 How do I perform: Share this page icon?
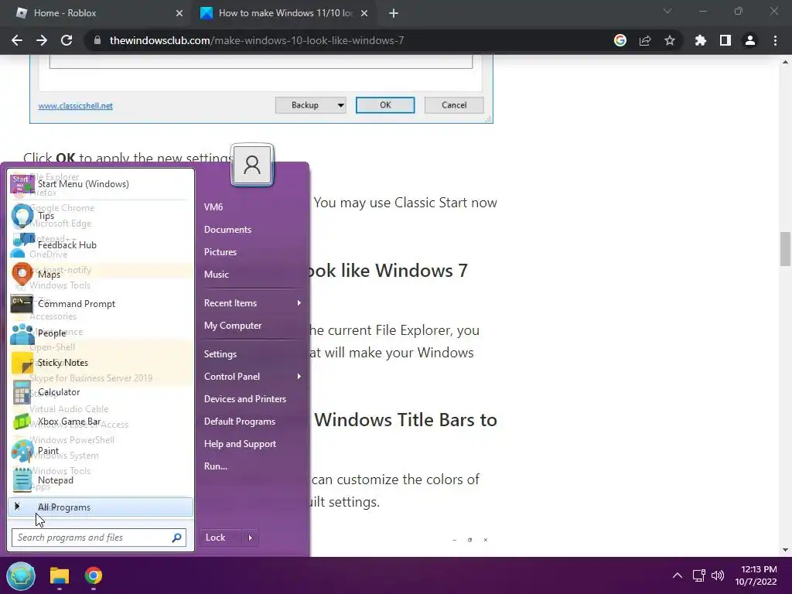[x=645, y=40]
